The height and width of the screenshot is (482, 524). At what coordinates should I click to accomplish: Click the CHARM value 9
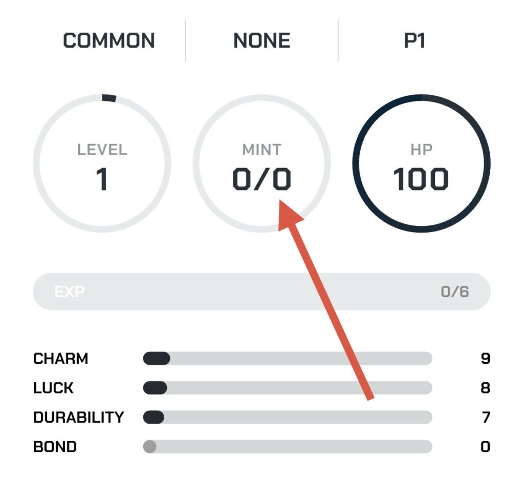(x=485, y=359)
